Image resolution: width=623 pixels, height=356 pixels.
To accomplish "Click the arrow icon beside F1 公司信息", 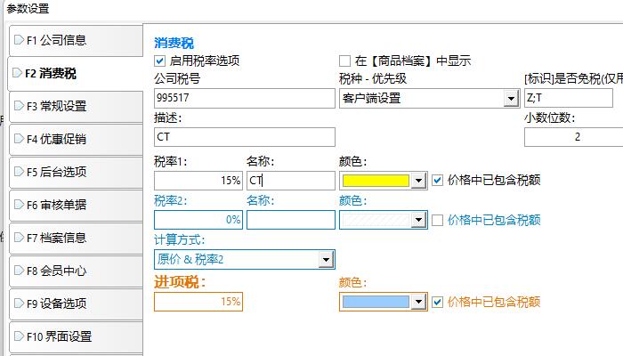I will [x=19, y=40].
